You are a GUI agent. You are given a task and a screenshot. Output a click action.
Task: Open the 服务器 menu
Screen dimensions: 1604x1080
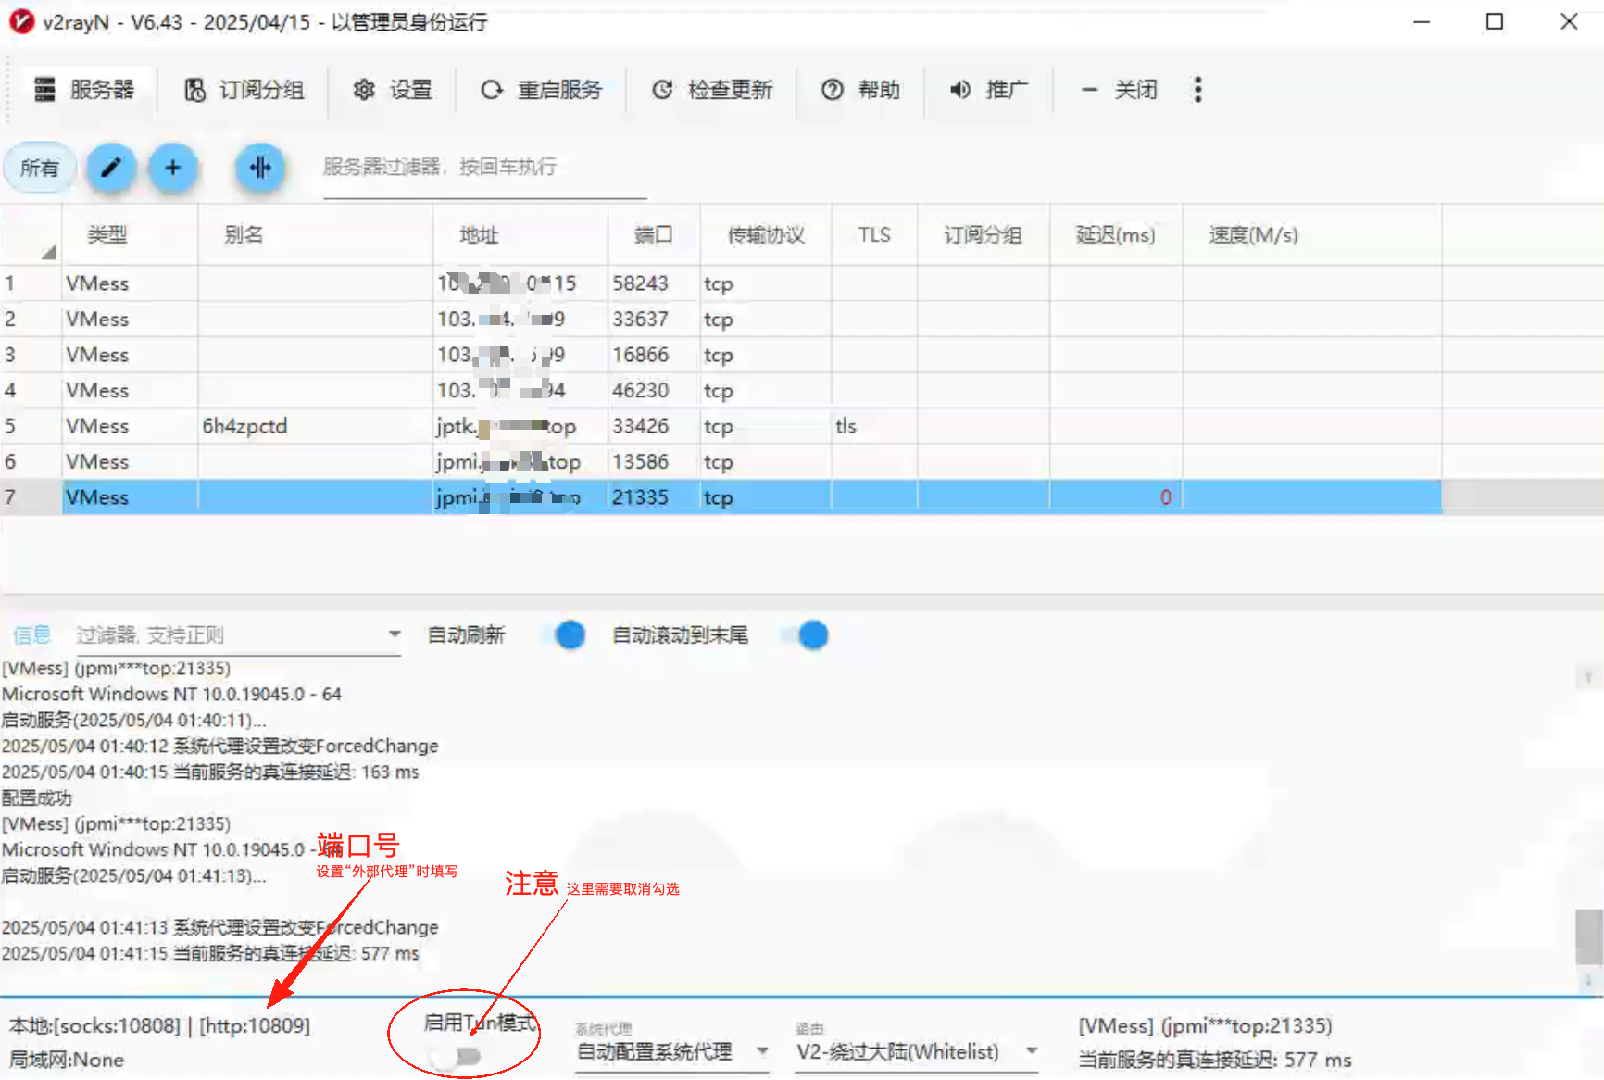tap(84, 90)
